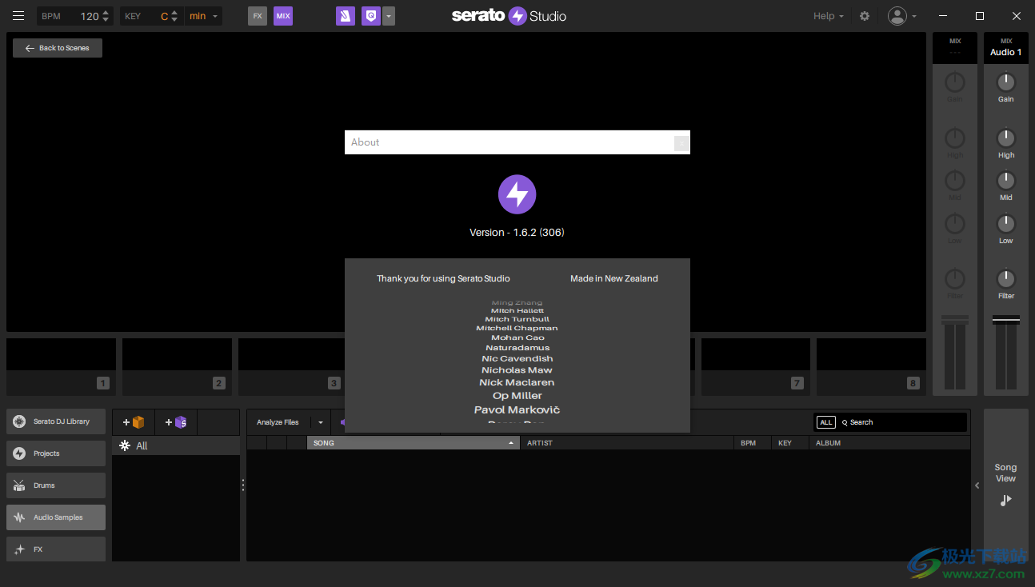Open the quantize options dropdown arrow

(x=389, y=16)
